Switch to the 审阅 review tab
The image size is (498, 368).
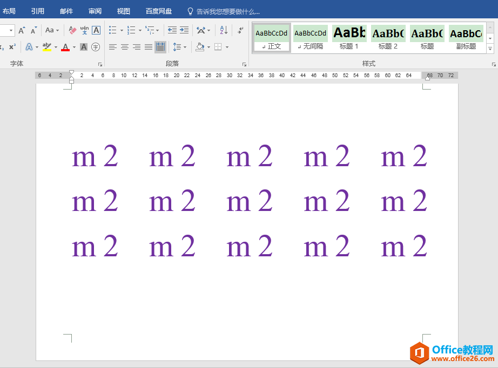[x=95, y=11]
